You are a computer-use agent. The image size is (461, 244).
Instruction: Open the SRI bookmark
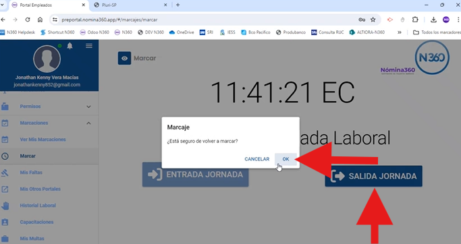(207, 32)
